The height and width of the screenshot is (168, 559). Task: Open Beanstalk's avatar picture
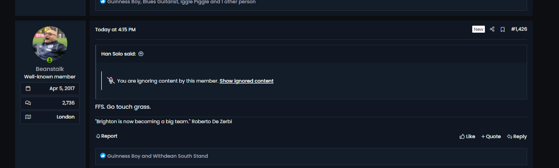[50, 43]
